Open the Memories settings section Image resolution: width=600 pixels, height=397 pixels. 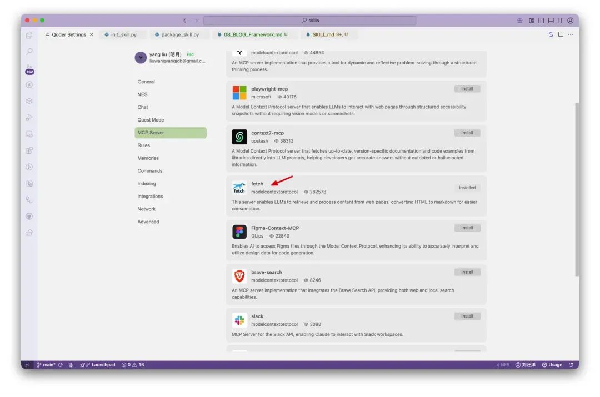(x=171, y=158)
